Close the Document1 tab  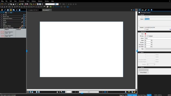51,10
